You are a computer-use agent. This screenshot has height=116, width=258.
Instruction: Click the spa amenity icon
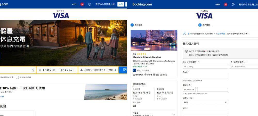coord(161,74)
